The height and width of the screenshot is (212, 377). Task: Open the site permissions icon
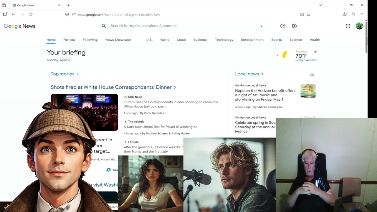click(74, 14)
